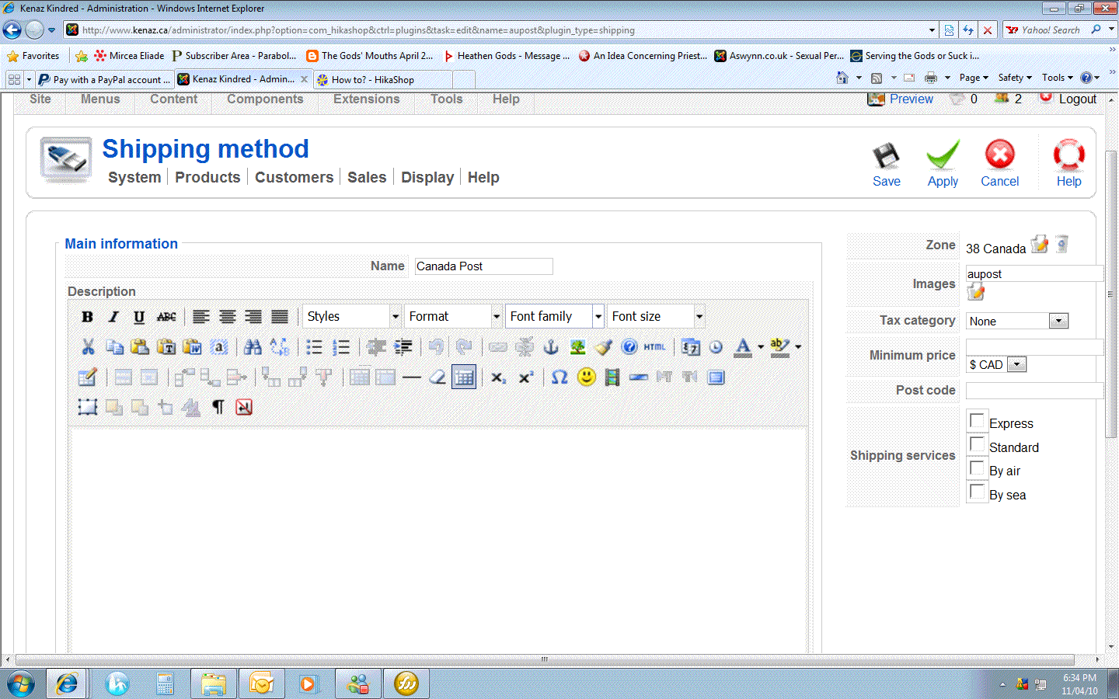The width and height of the screenshot is (1119, 699).
Task: Justify the description text fully
Action: point(280,317)
